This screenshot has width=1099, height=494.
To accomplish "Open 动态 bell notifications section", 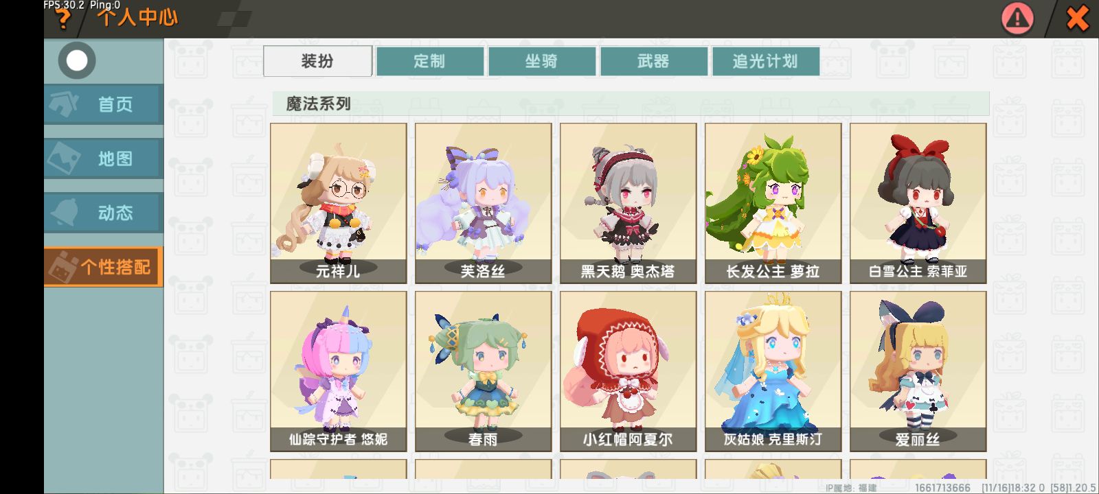I will click(104, 213).
